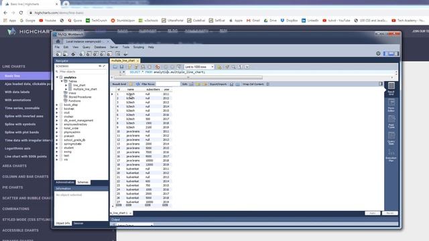This screenshot has height=241, width=429.
Task: Execute the query with lightning bolt icon
Action: 129,67
